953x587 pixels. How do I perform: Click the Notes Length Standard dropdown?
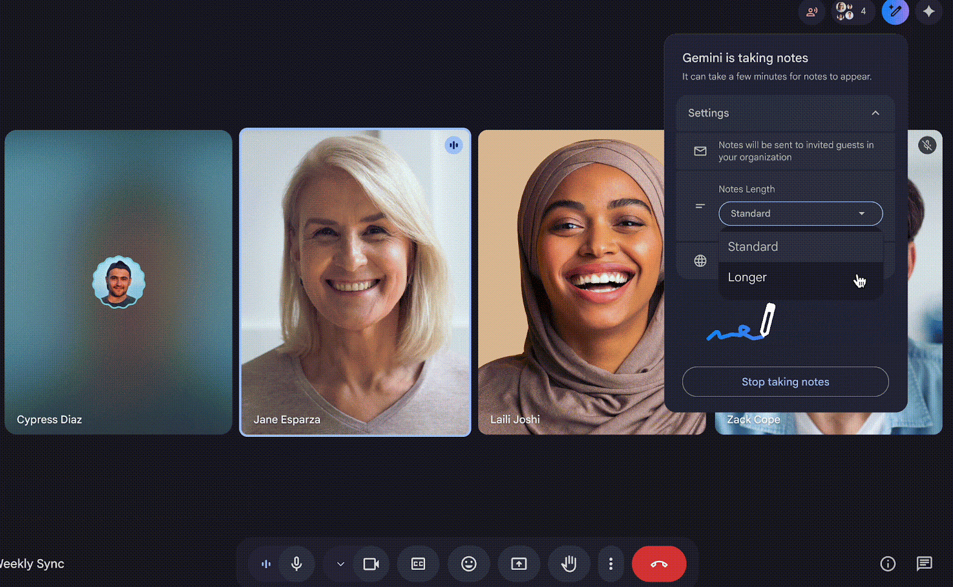pyautogui.click(x=800, y=214)
